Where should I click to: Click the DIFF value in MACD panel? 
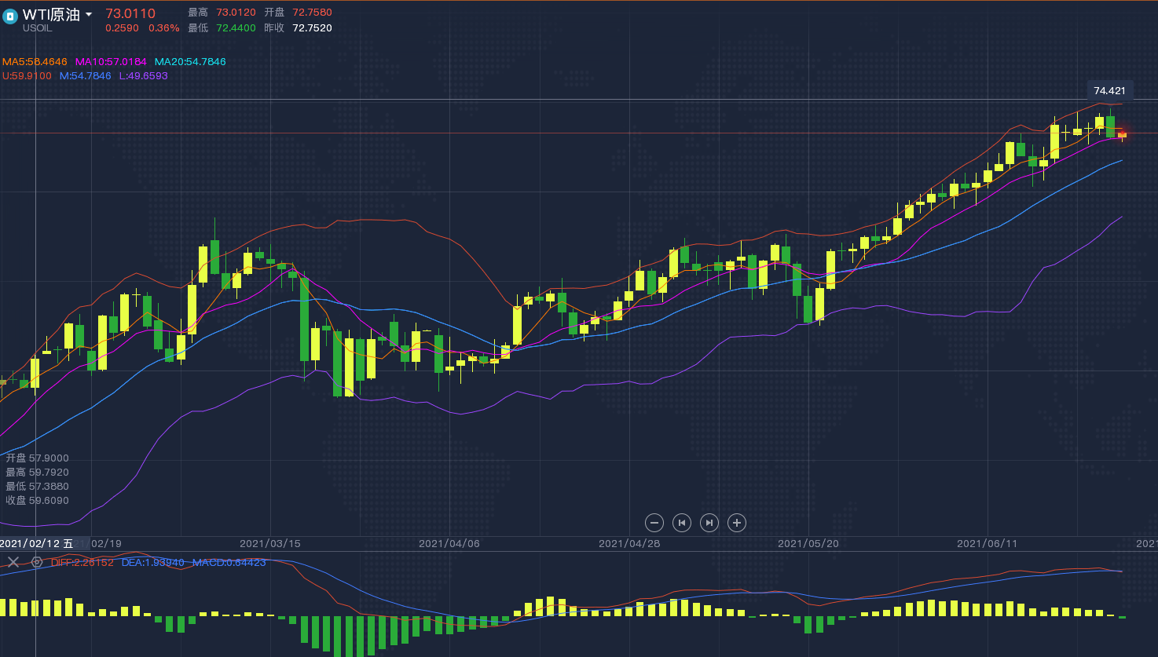click(x=82, y=562)
